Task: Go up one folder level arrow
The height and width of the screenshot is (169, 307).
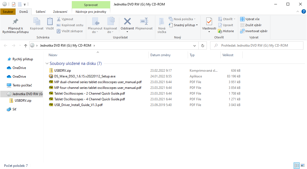Action: click(x=26, y=46)
